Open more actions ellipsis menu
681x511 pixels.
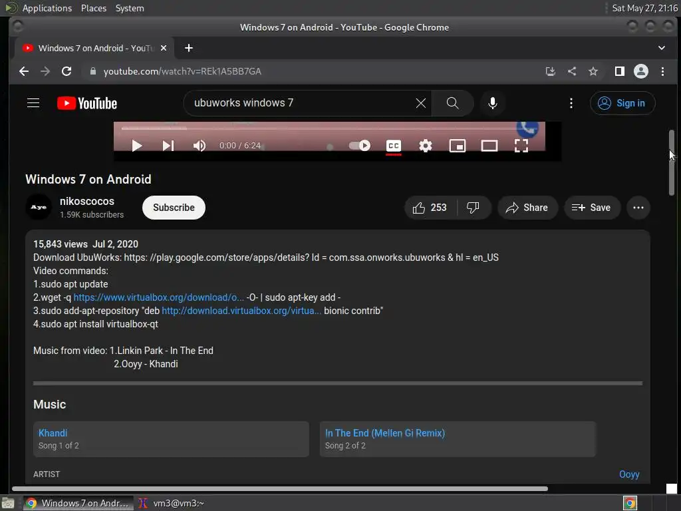(x=638, y=208)
